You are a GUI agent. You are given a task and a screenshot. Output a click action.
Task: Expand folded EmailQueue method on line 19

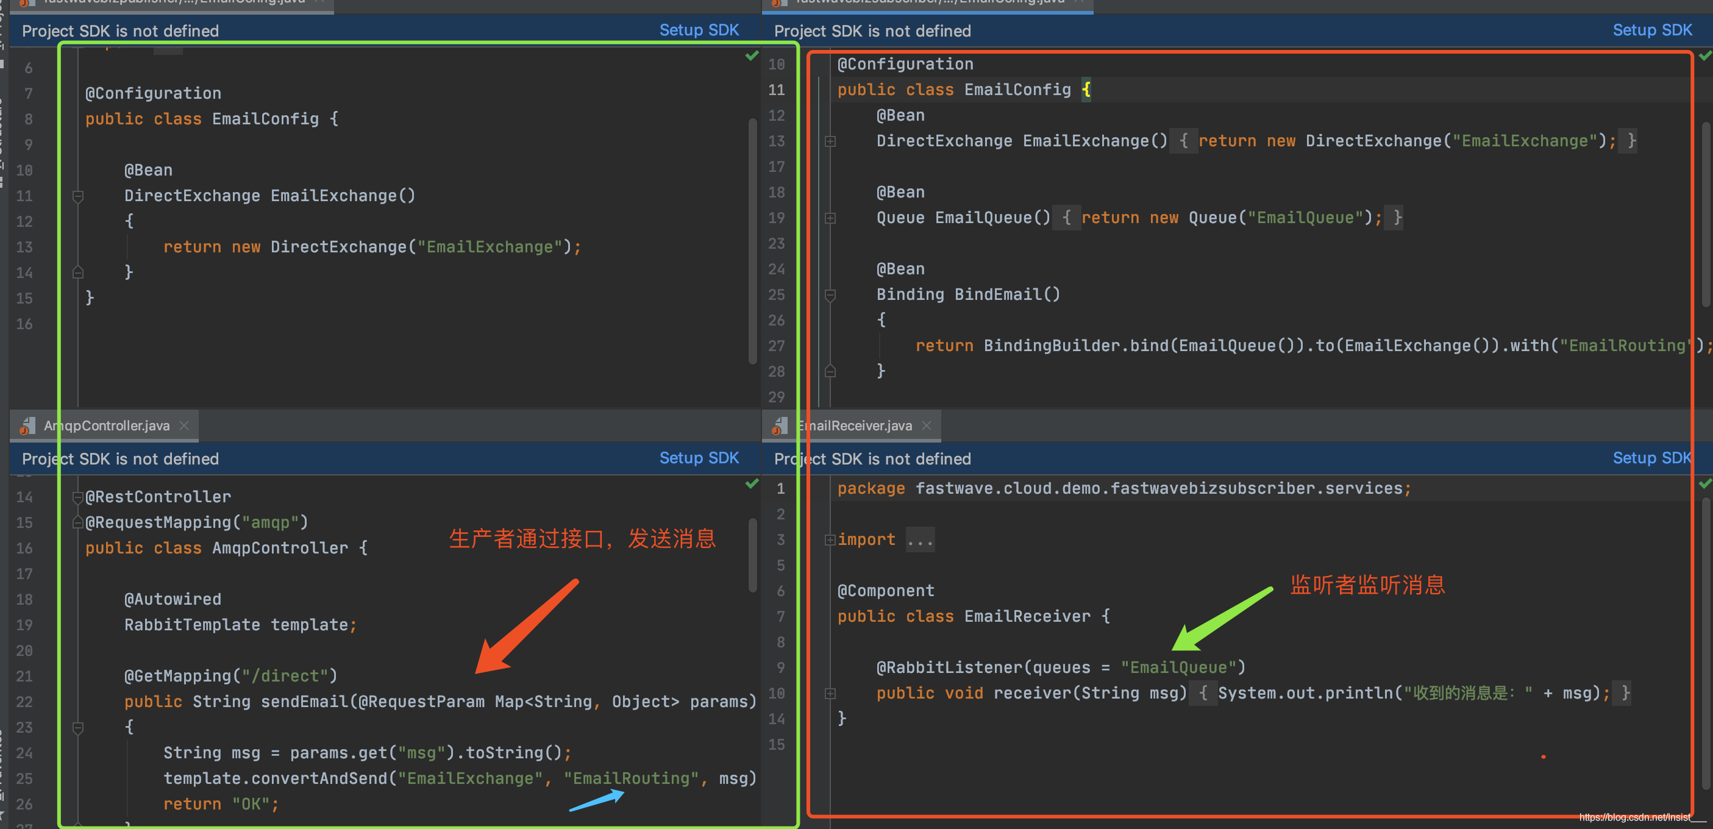830,218
